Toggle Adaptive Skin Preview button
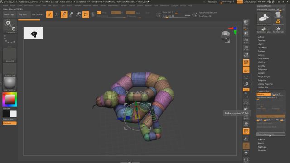The image size is (290, 163). pyautogui.click(x=264, y=94)
